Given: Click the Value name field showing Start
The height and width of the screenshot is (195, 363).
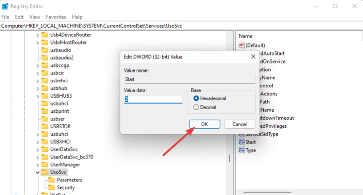Looking at the screenshot, I should (x=189, y=79).
